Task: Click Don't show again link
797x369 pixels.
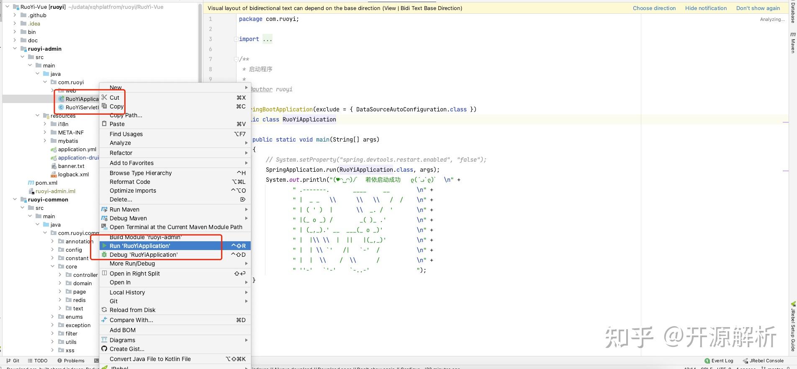Action: [x=758, y=8]
